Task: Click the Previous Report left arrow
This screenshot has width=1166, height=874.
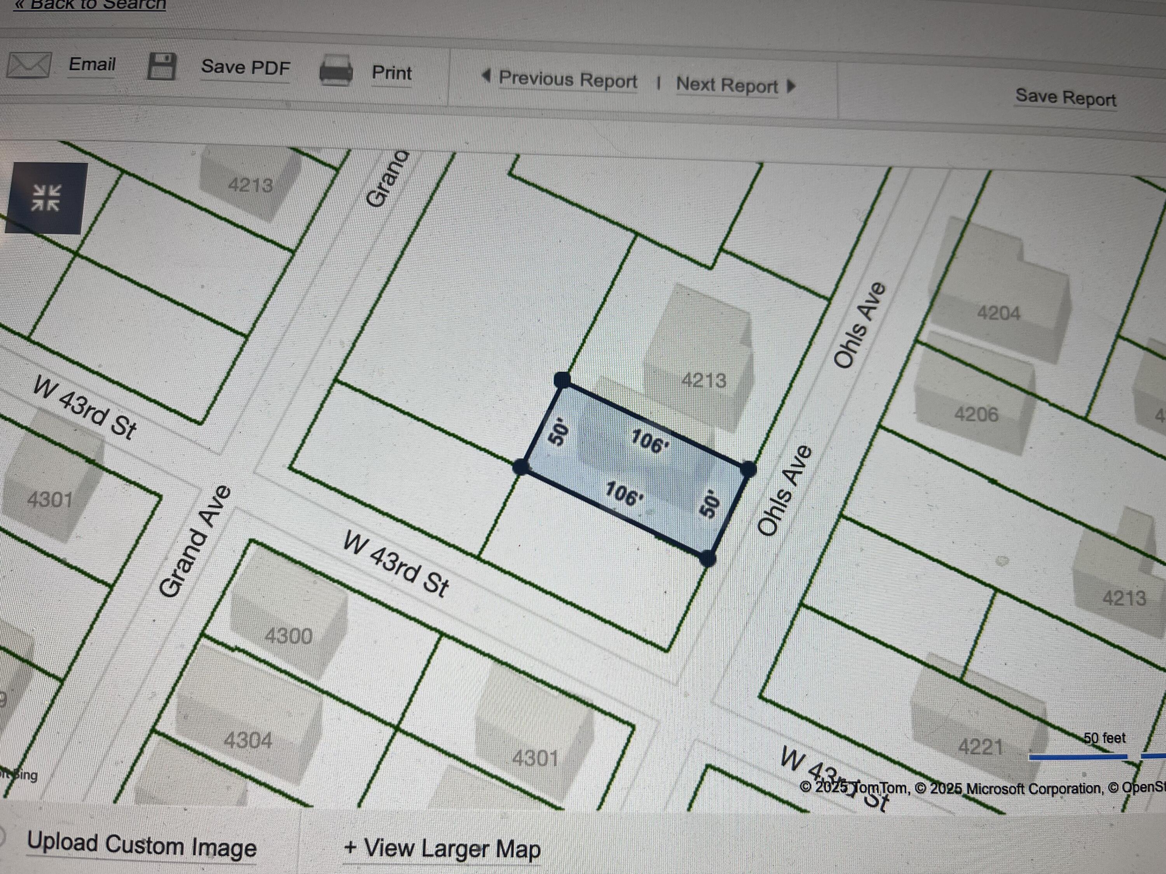Action: [486, 76]
